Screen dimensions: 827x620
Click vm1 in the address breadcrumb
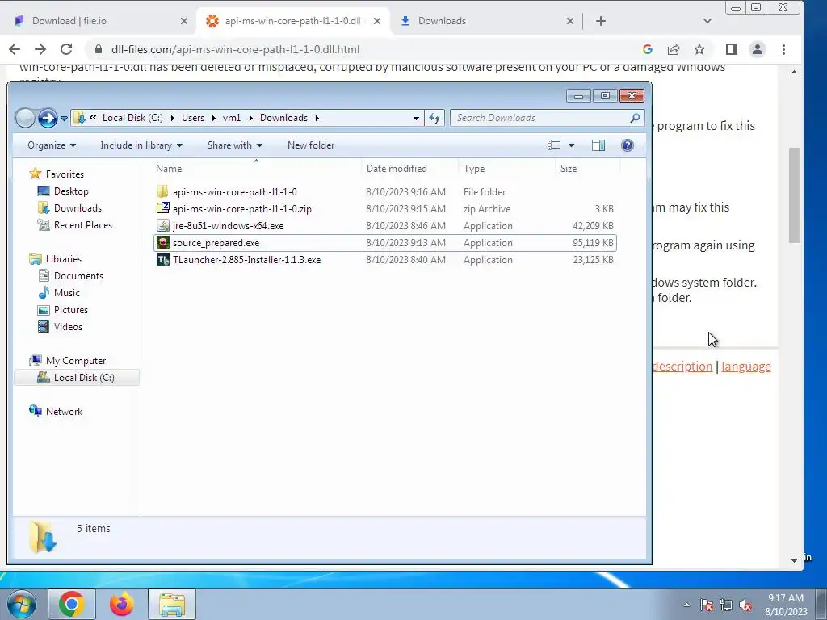click(232, 118)
